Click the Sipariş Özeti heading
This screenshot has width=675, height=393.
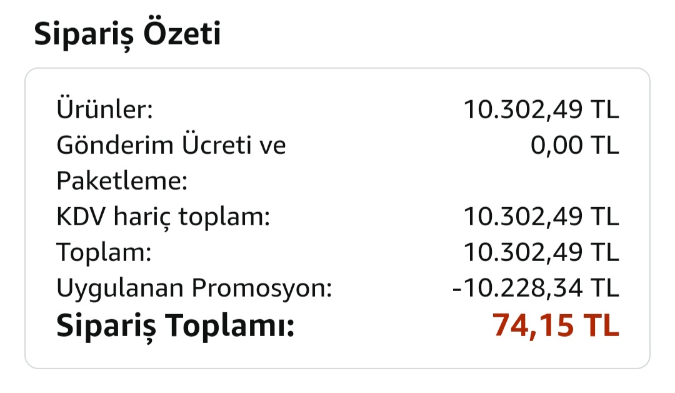click(127, 34)
